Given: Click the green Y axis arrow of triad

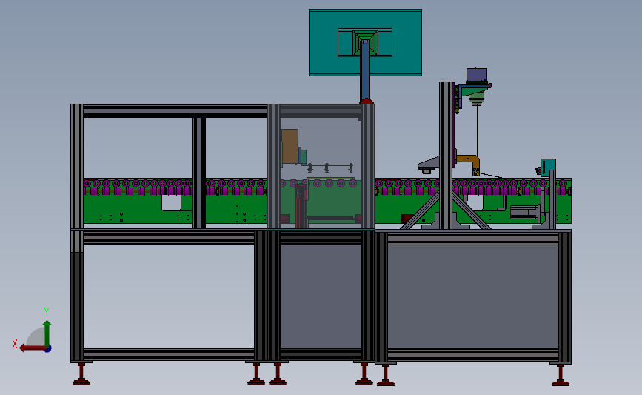Looking at the screenshot, I should [47, 333].
